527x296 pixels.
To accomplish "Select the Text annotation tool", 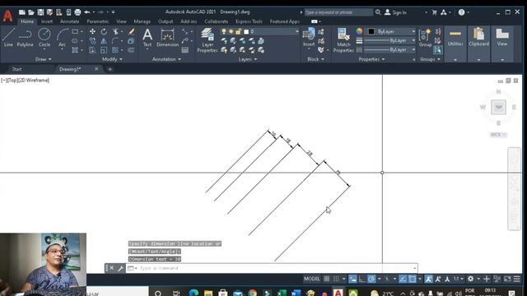I will [x=147, y=37].
